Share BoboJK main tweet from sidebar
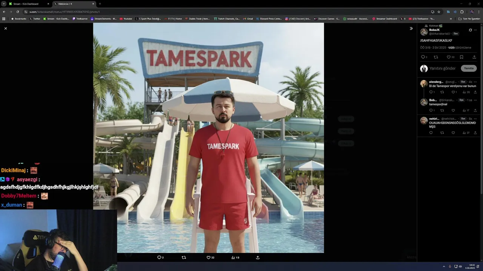This screenshot has width=483, height=271. click(x=474, y=57)
